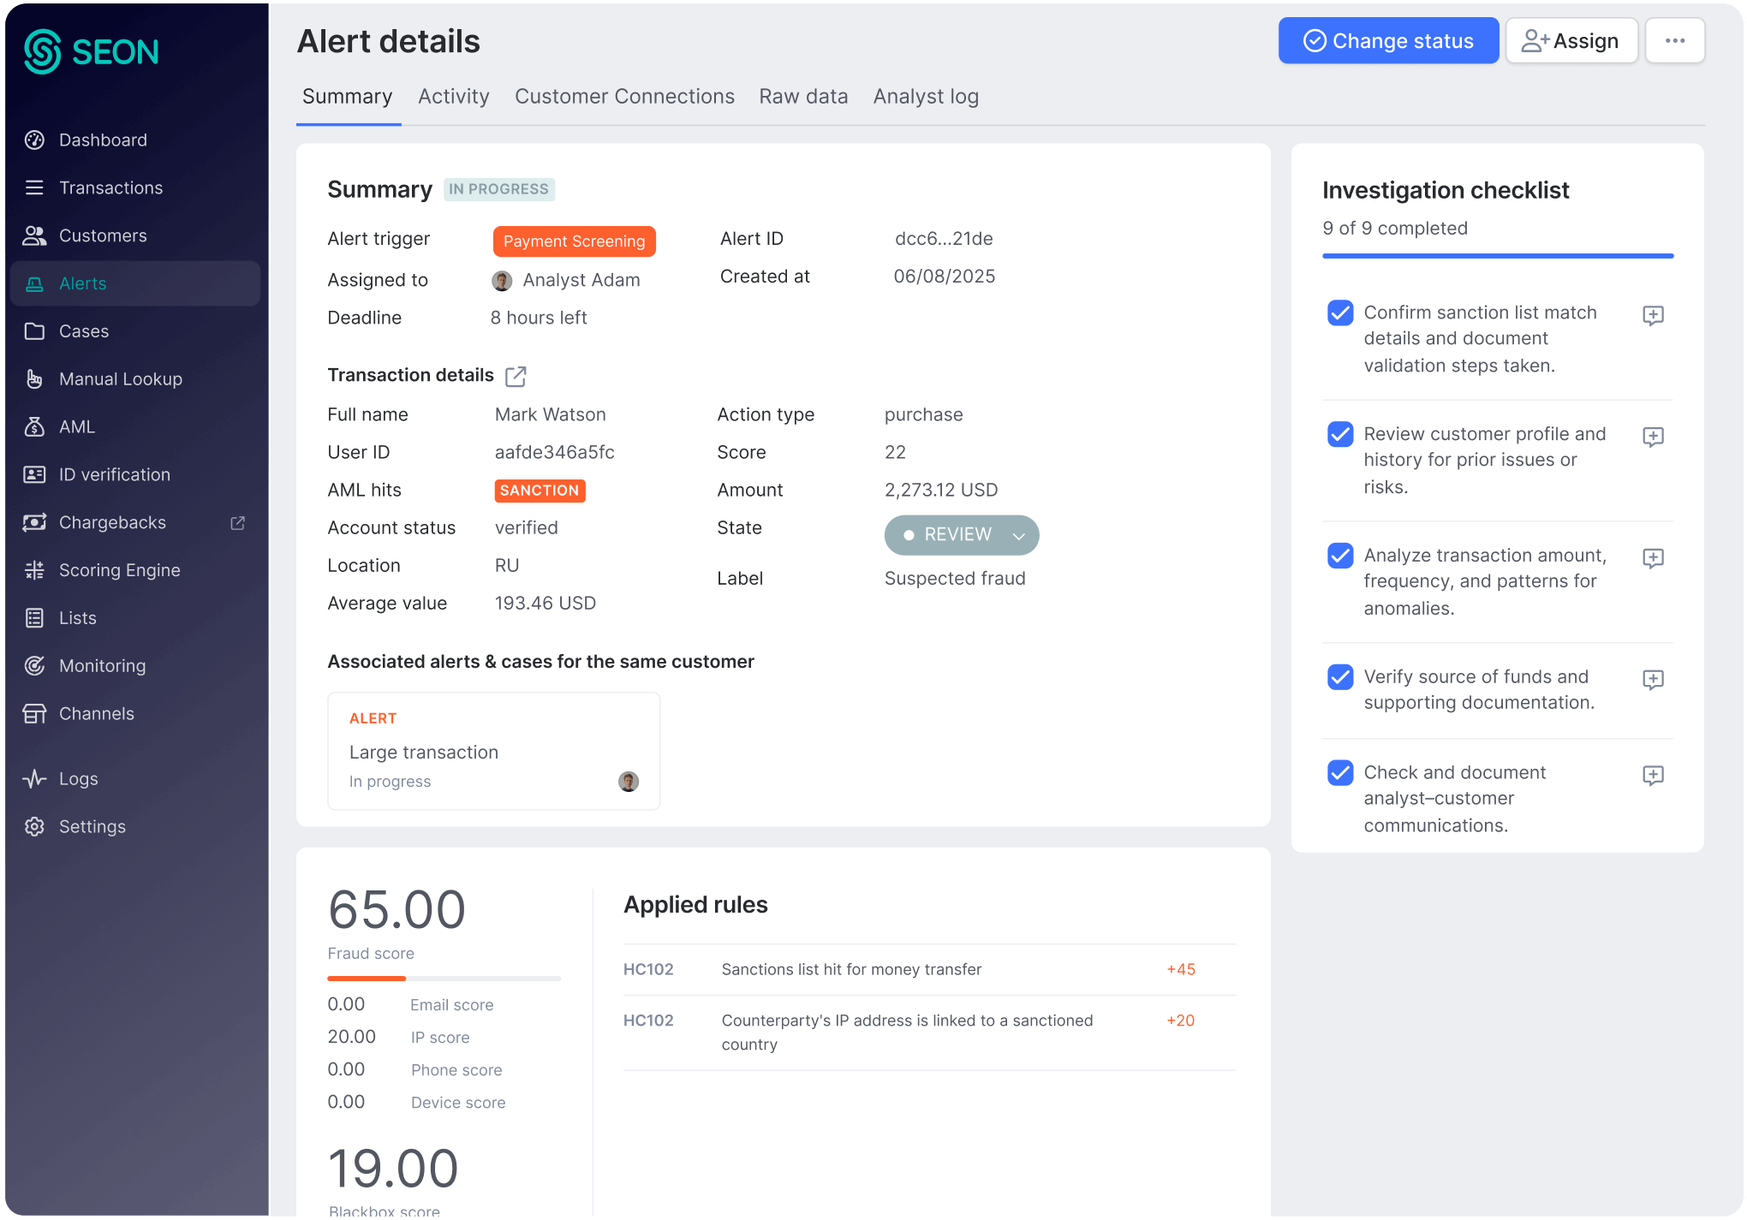Add comment to source of funds item
This screenshot has width=1747, height=1220.
(x=1653, y=680)
